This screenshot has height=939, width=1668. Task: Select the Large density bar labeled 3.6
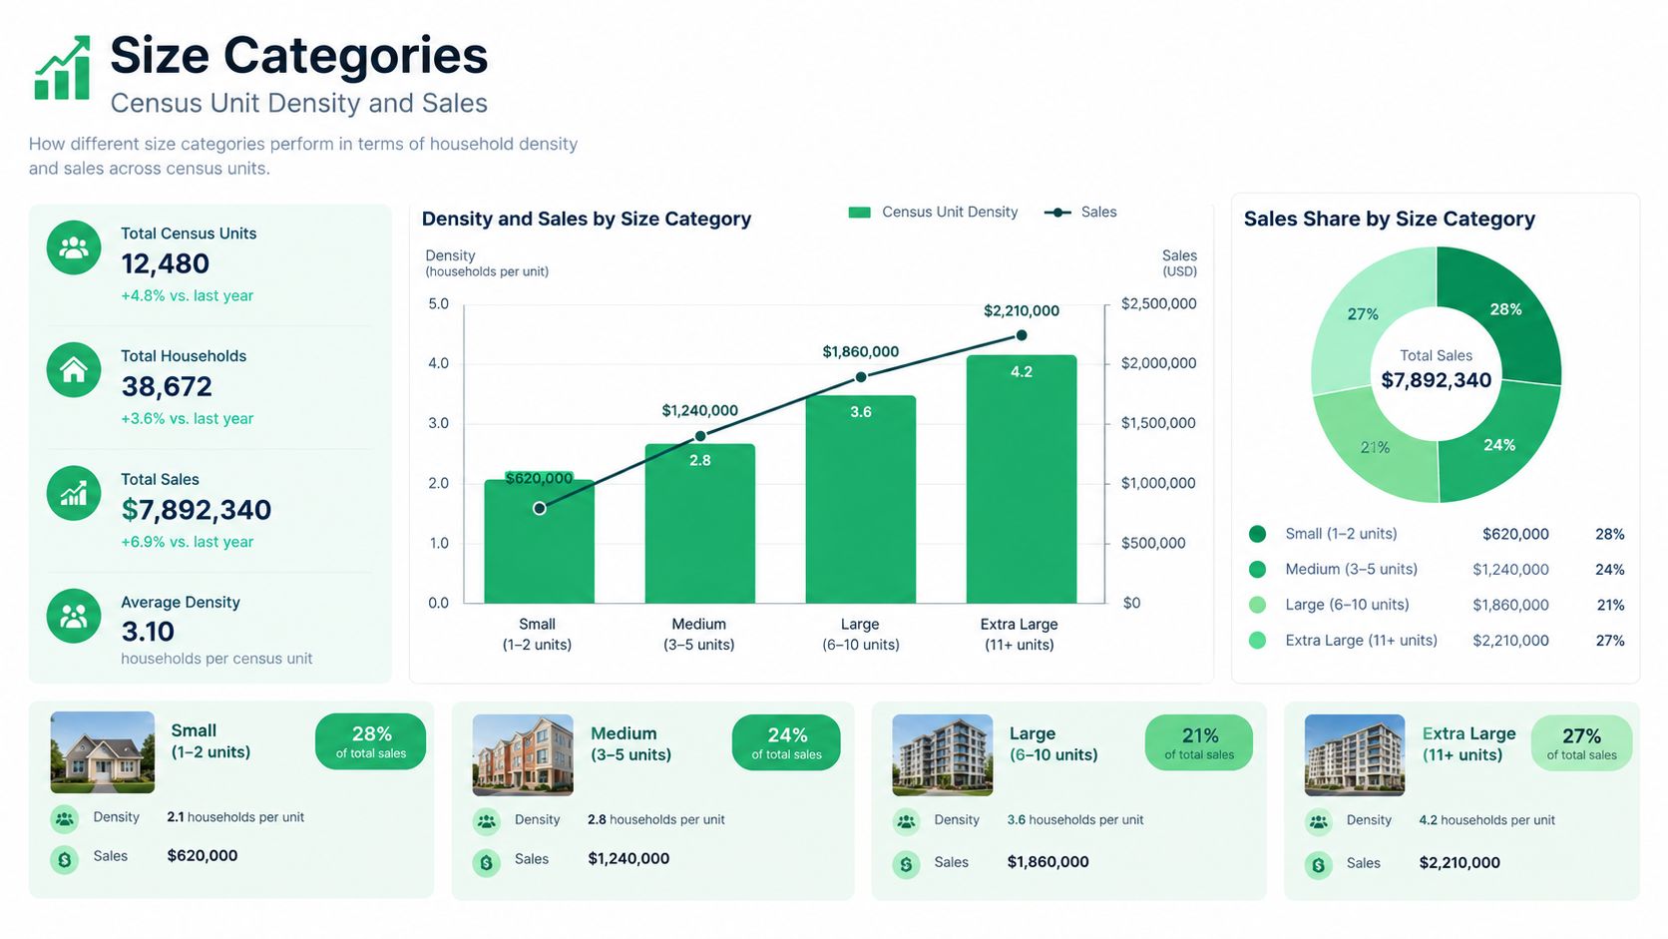click(861, 500)
